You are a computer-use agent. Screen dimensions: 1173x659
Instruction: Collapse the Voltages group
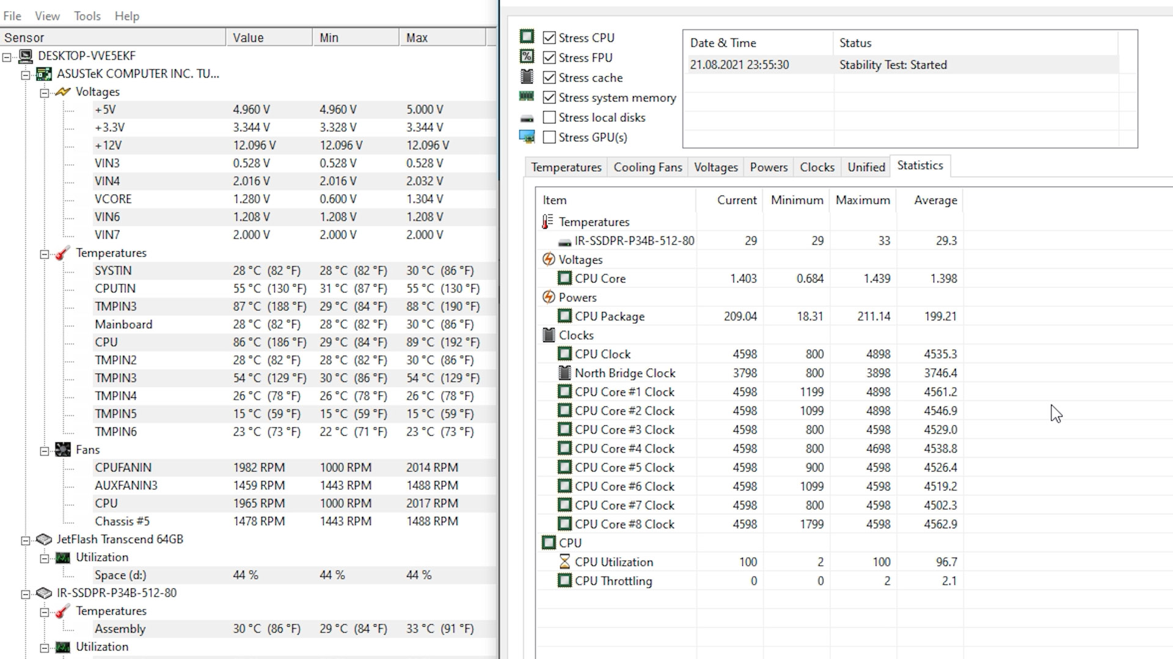click(x=45, y=93)
